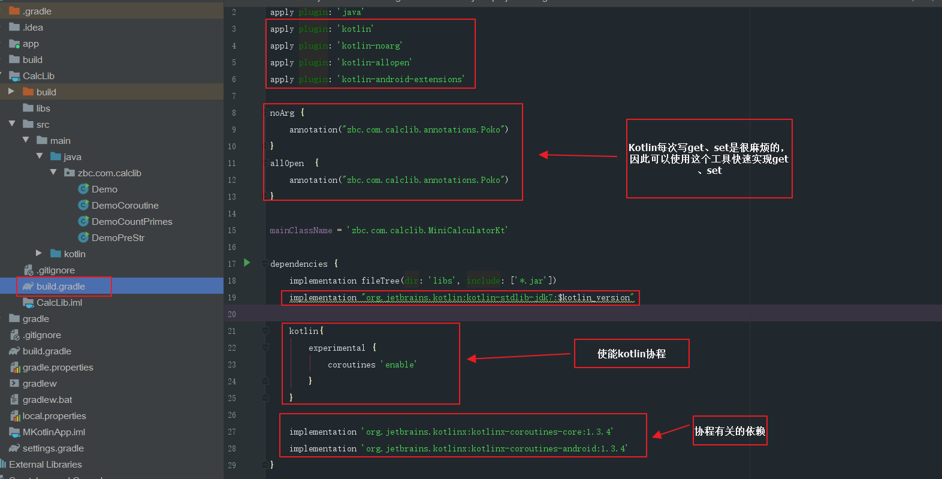Open External Libraries node
Image resolution: width=942 pixels, height=479 pixels.
pos(46,464)
